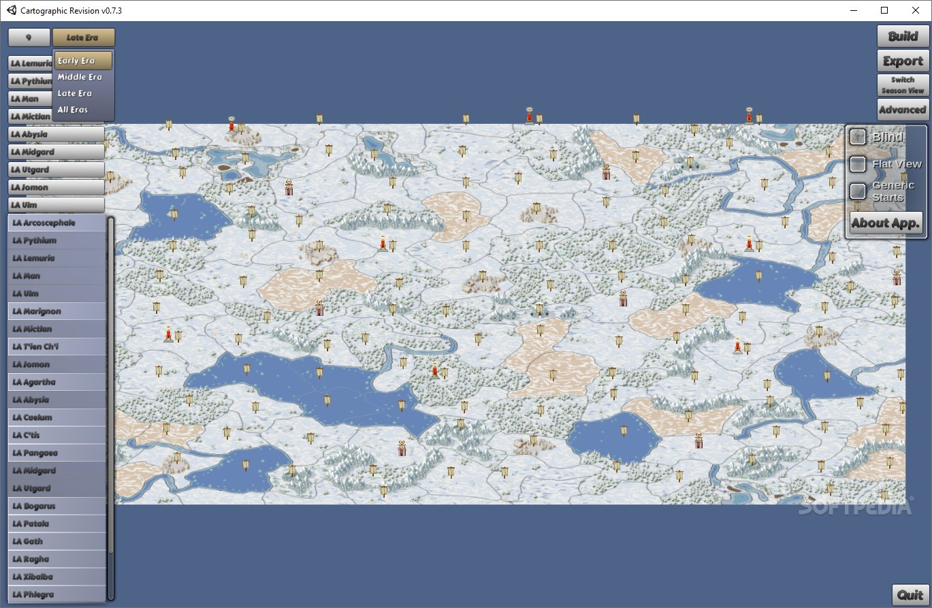Enable the Blind checkbox
The height and width of the screenshot is (608, 932).
click(x=858, y=137)
